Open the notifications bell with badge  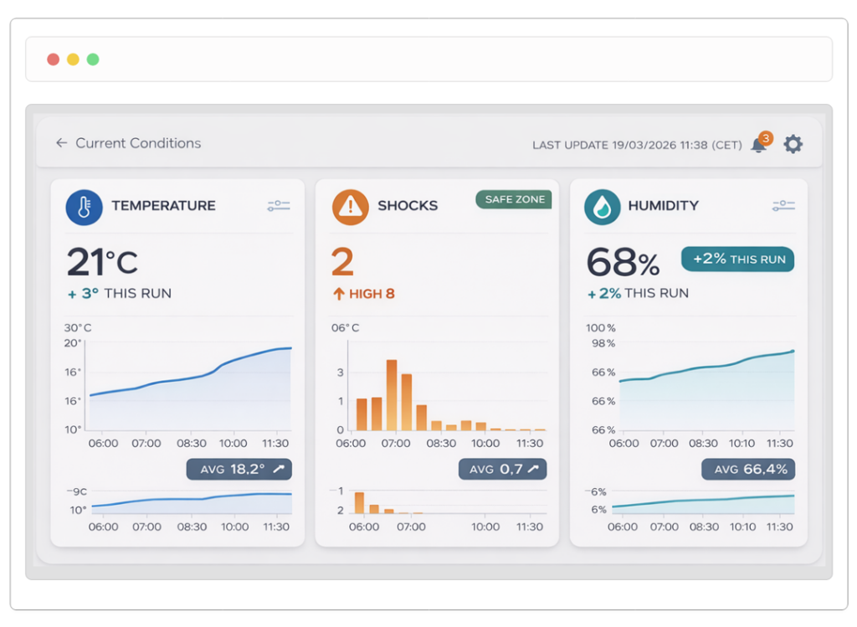click(759, 145)
